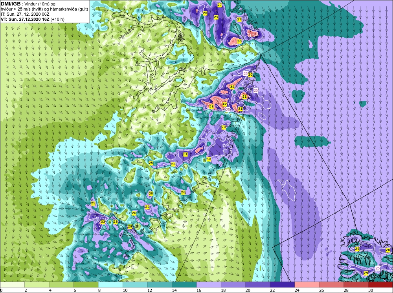Click the white 25 contour label in Faroe inset

[378, 268]
